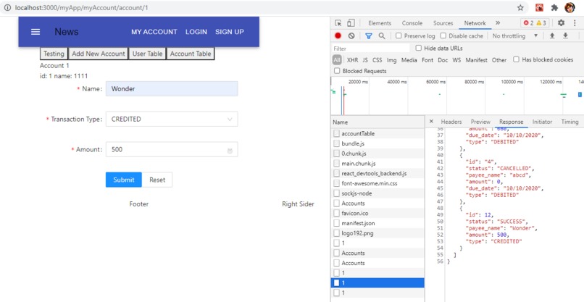Open the Preview tab
Image resolution: width=584 pixels, height=302 pixels.
tap(480, 122)
